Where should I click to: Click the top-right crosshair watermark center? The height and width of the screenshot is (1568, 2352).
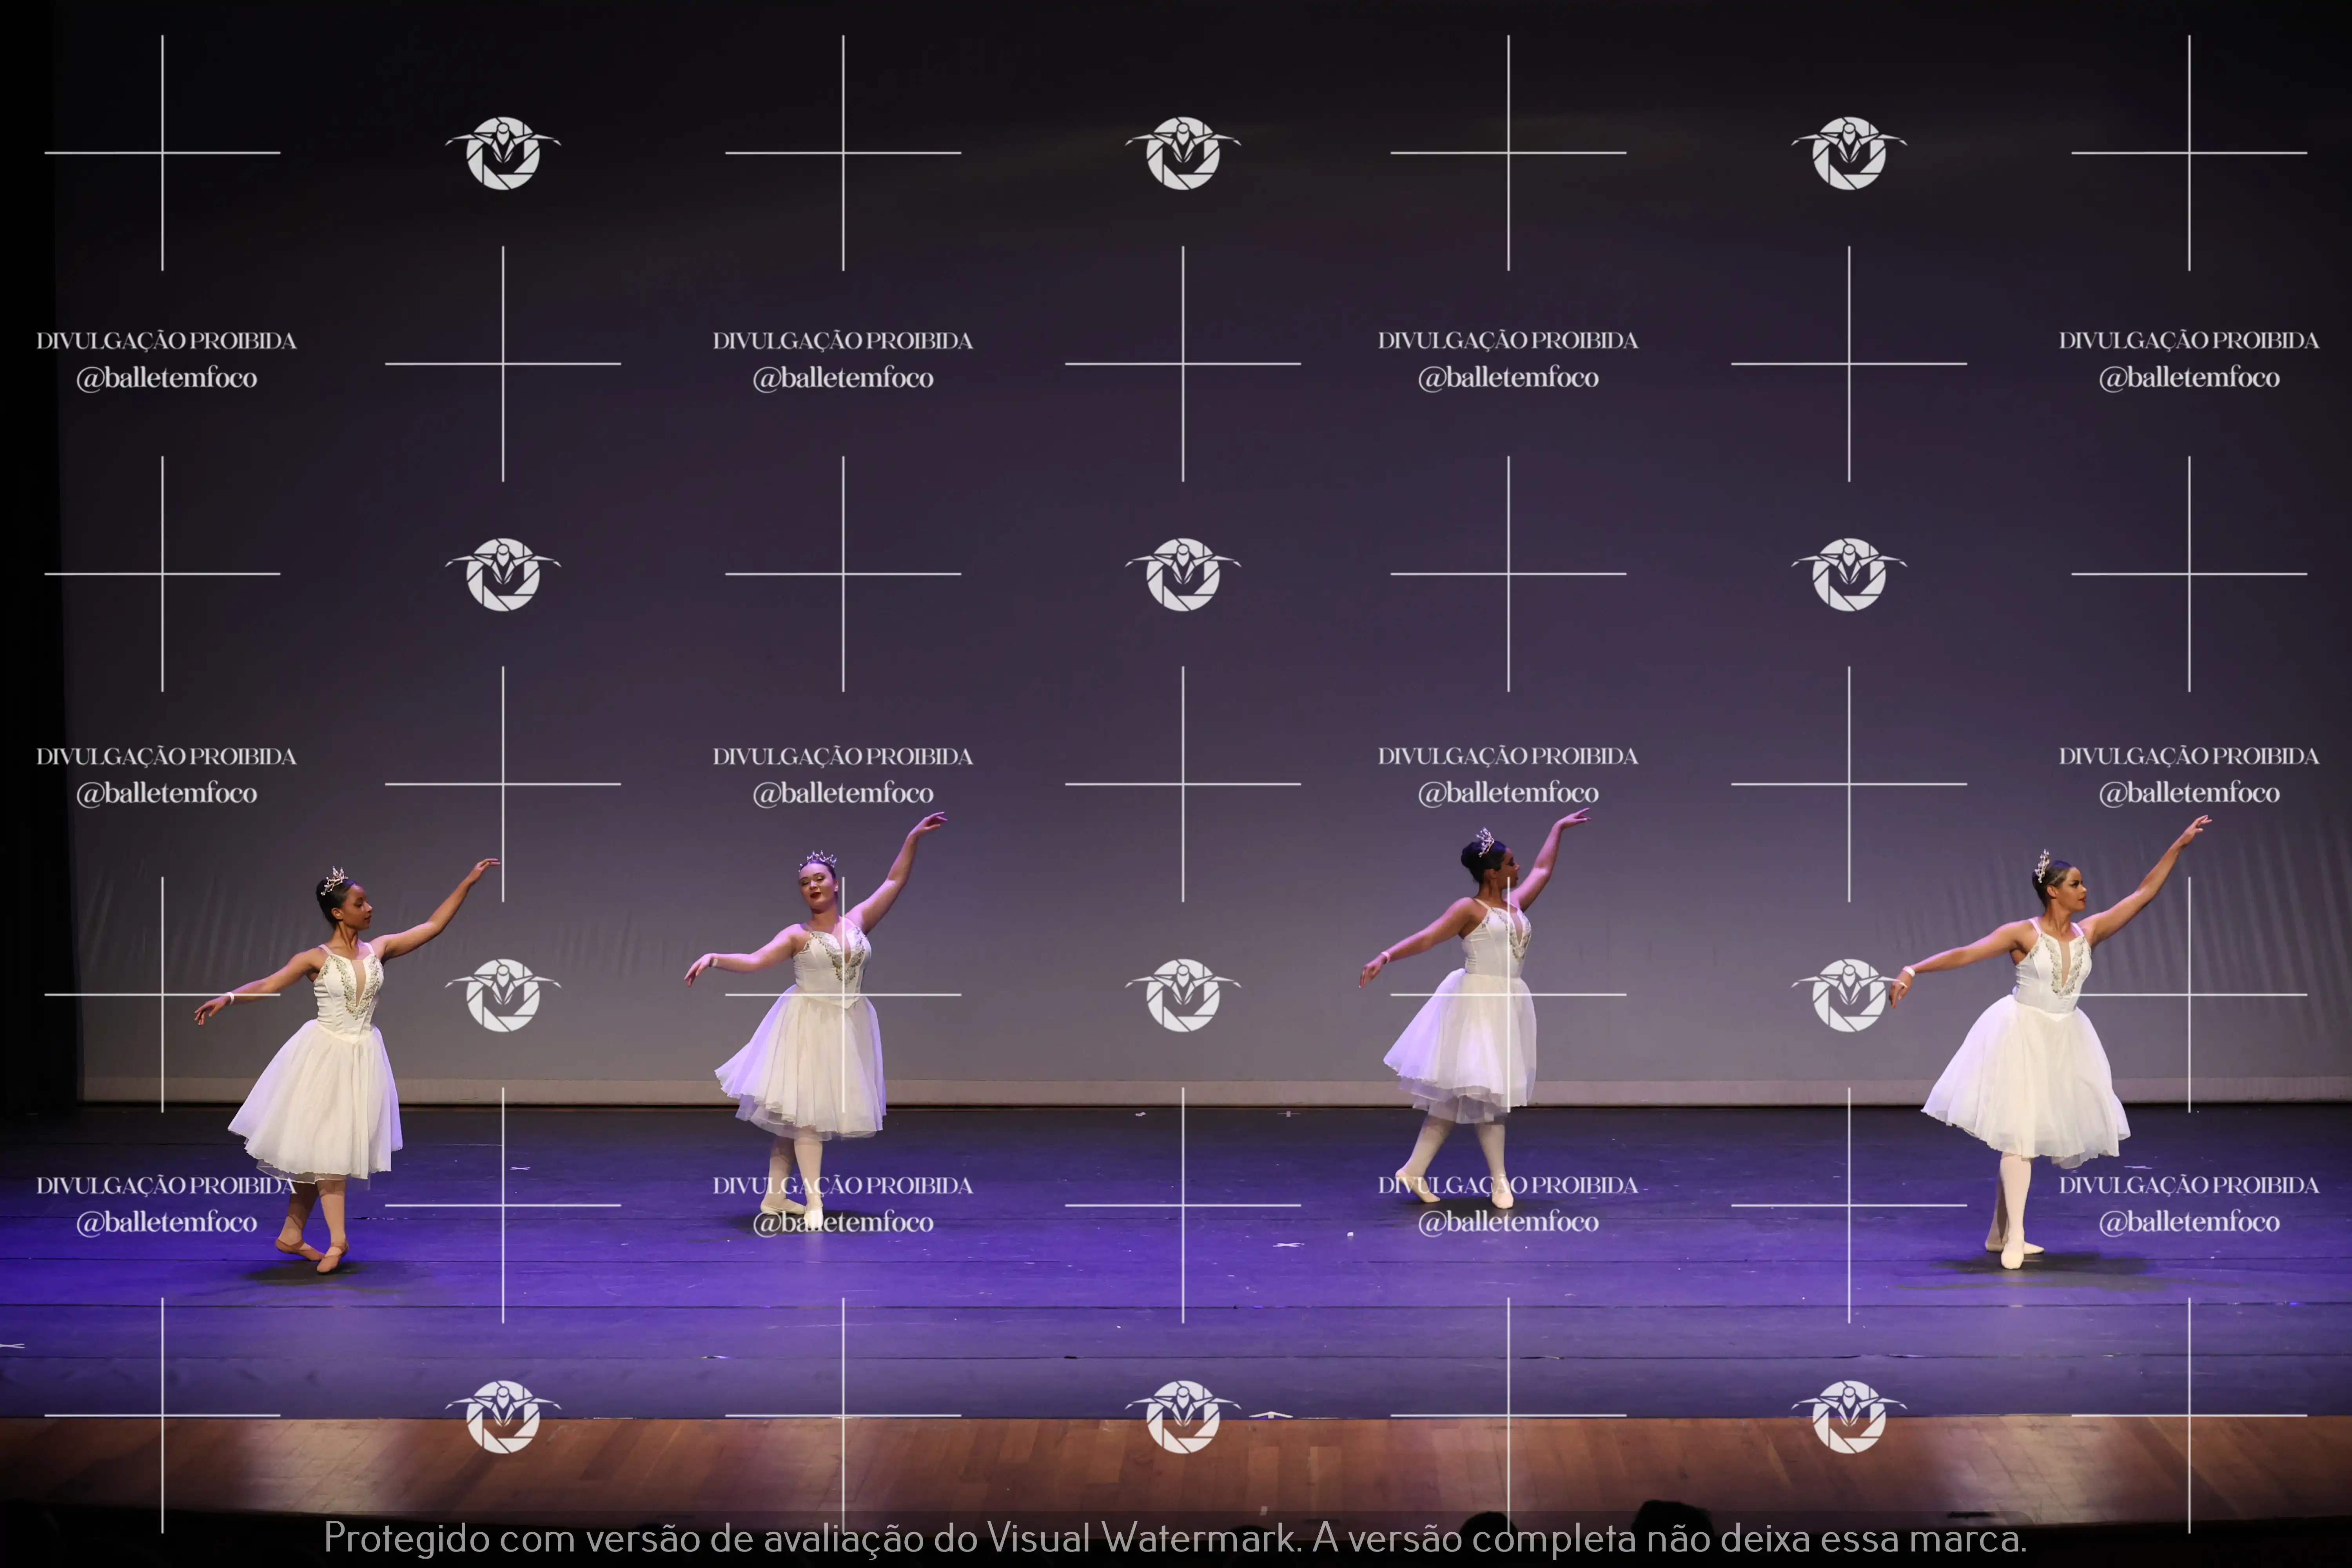(2189, 153)
